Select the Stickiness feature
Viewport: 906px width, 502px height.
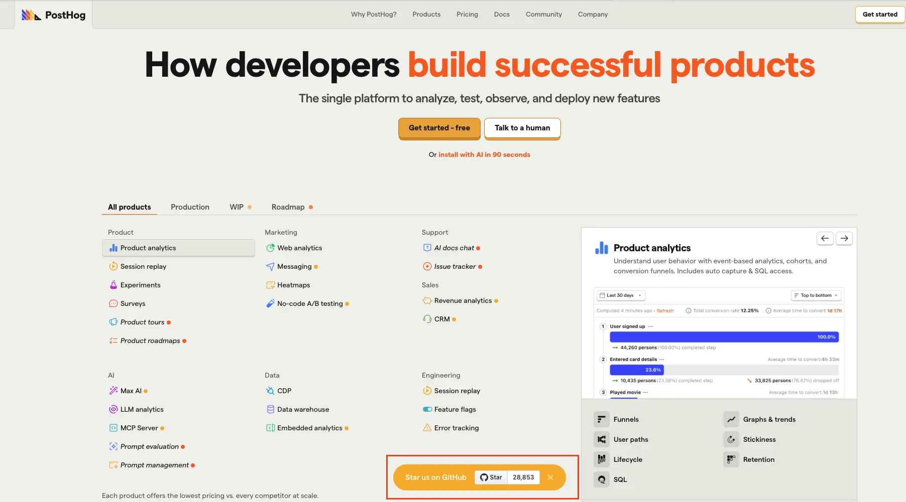click(749, 439)
